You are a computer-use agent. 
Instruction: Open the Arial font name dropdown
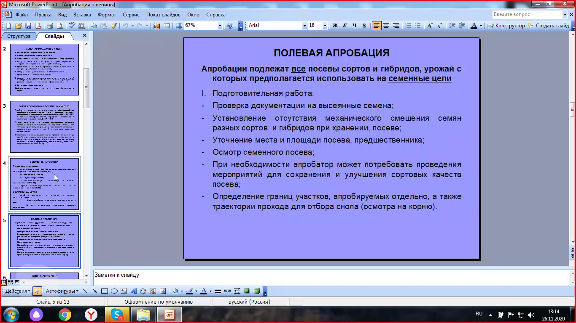pos(304,26)
